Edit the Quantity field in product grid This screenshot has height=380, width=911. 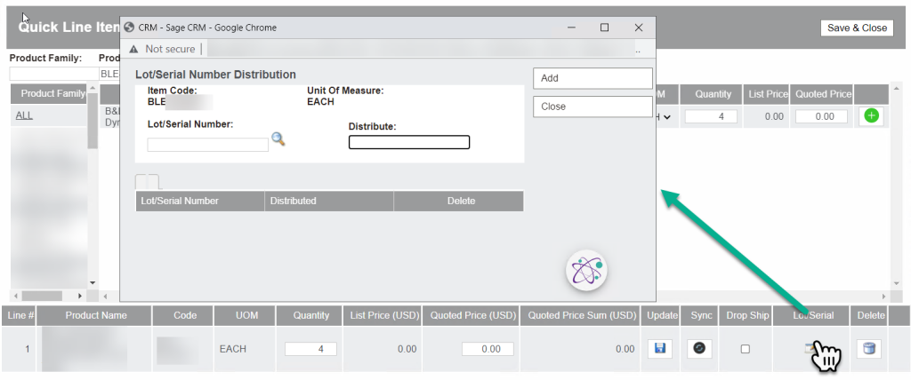pyautogui.click(x=711, y=116)
